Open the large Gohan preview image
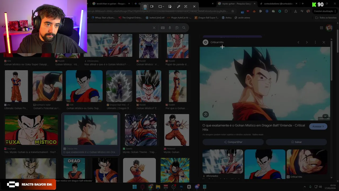This screenshot has height=191, width=339. 265,84
